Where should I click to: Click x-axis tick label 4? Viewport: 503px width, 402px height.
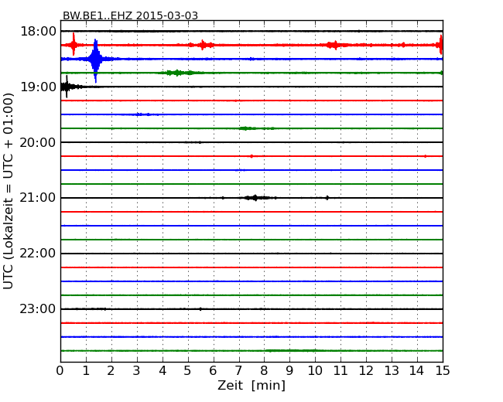point(163,371)
